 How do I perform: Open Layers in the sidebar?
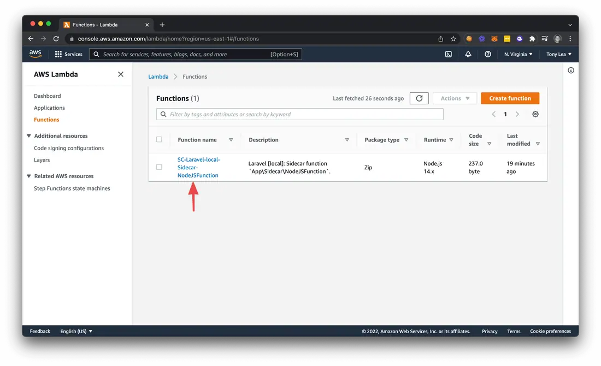[42, 160]
